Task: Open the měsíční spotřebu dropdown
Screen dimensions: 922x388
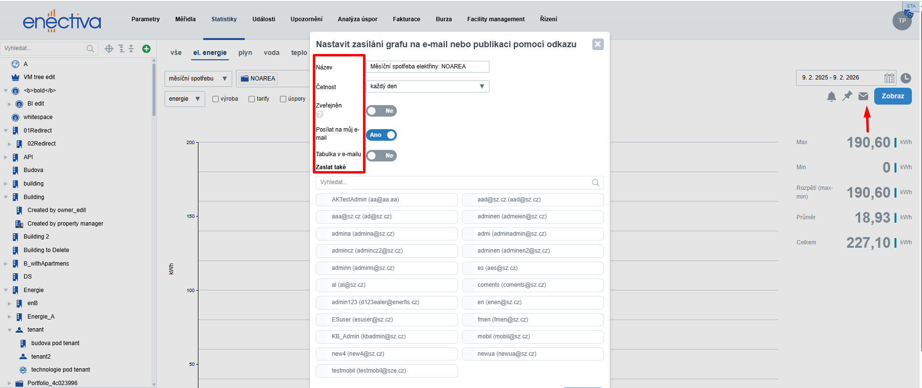Action: tap(198, 79)
